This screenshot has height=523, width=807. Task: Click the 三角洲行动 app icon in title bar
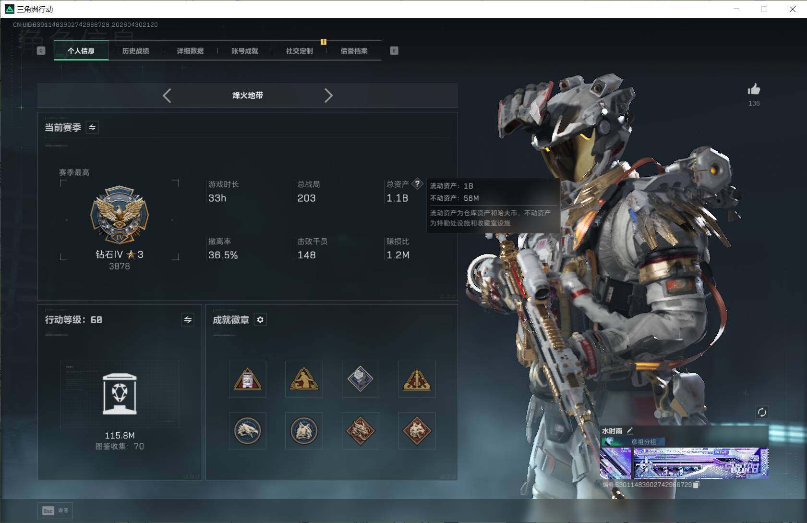(x=9, y=9)
